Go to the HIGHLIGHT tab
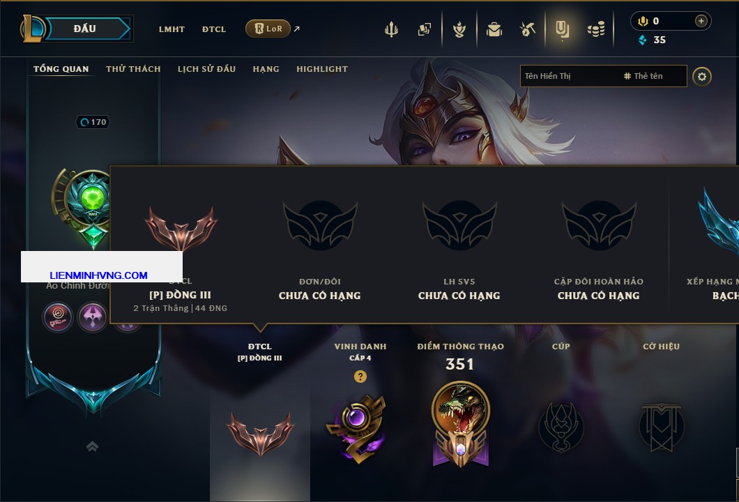 click(x=322, y=69)
